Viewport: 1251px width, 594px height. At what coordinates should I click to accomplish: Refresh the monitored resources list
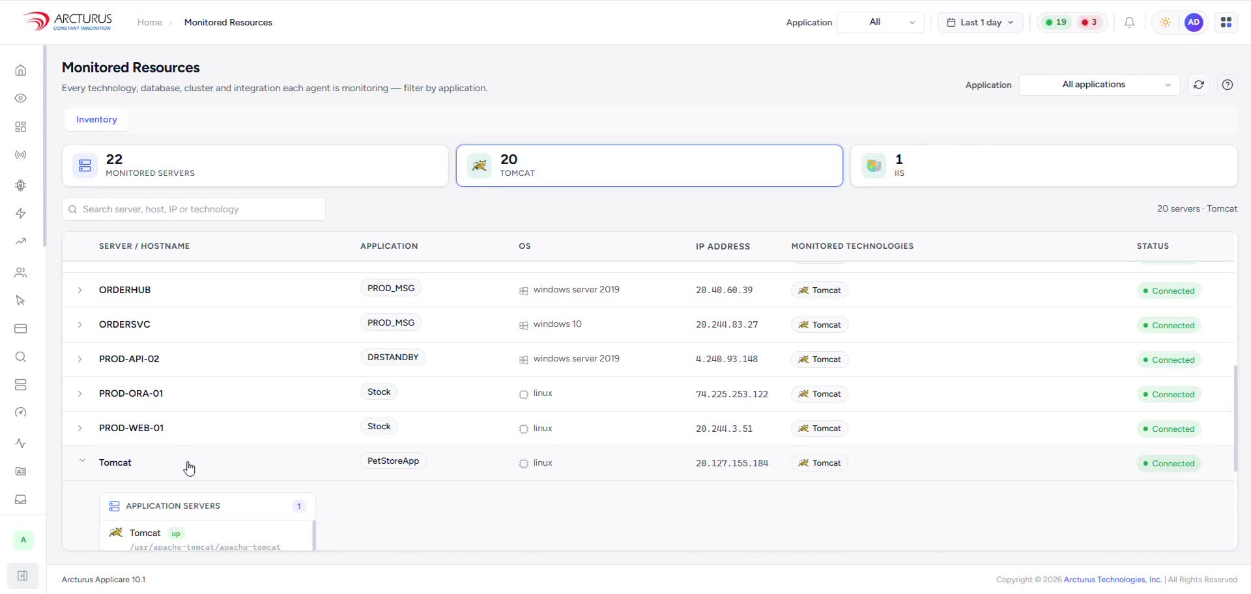[x=1199, y=85]
